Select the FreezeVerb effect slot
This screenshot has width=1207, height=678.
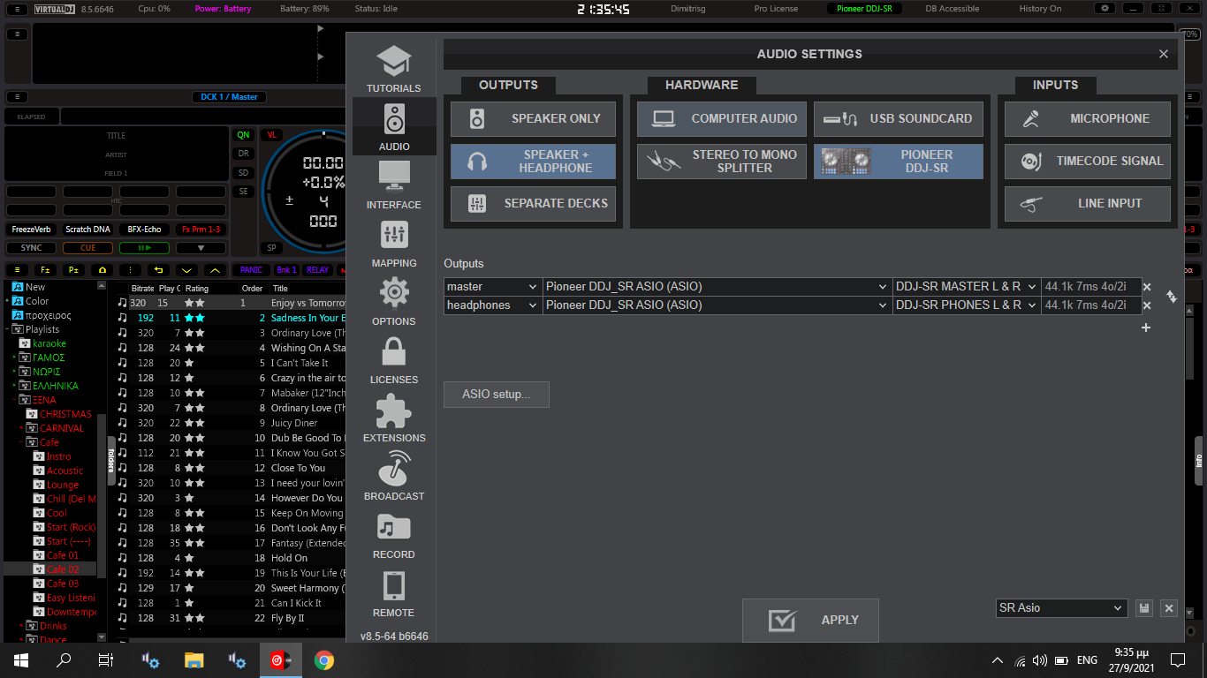31,230
